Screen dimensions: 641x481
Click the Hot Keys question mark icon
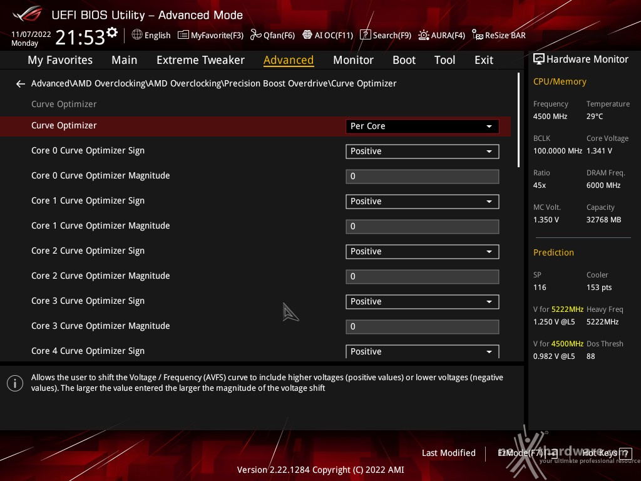625,453
